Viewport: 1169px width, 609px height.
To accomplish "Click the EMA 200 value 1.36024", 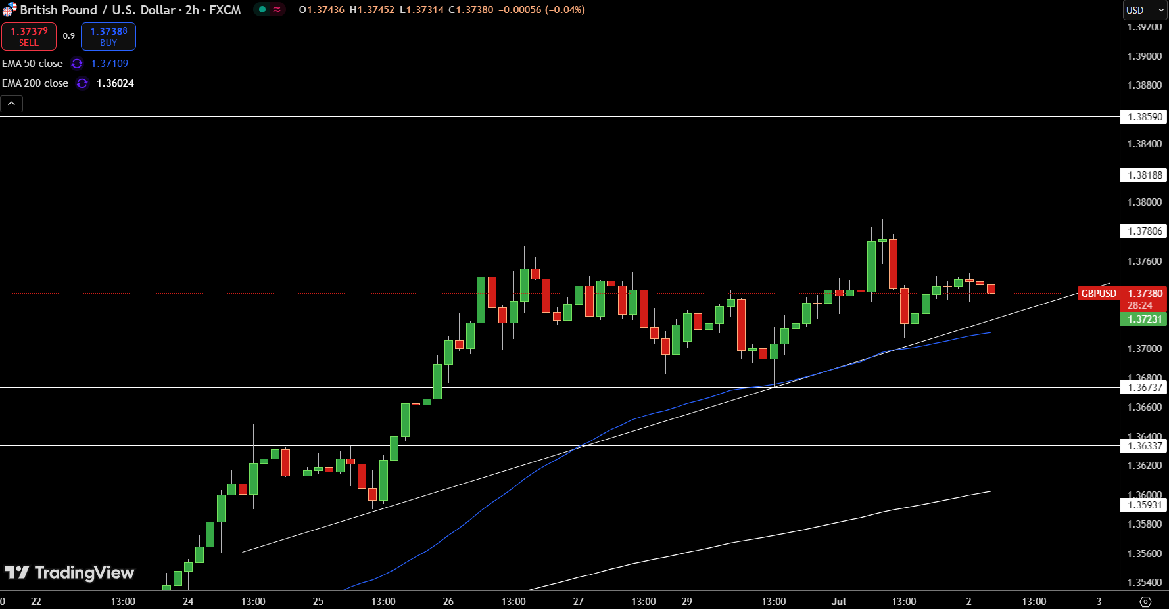I will 115,83.
